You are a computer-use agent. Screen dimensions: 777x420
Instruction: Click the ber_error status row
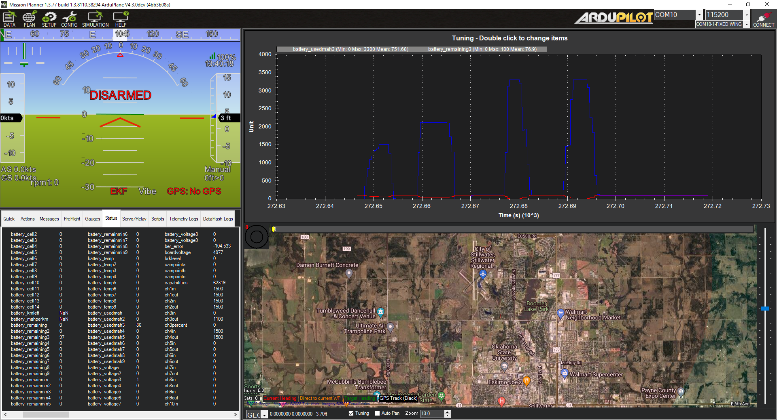(x=197, y=246)
